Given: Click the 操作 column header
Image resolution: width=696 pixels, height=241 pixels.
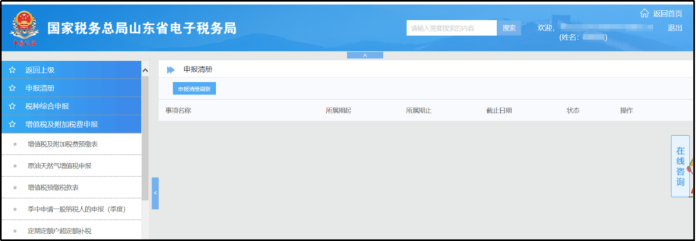Looking at the screenshot, I should point(626,111).
